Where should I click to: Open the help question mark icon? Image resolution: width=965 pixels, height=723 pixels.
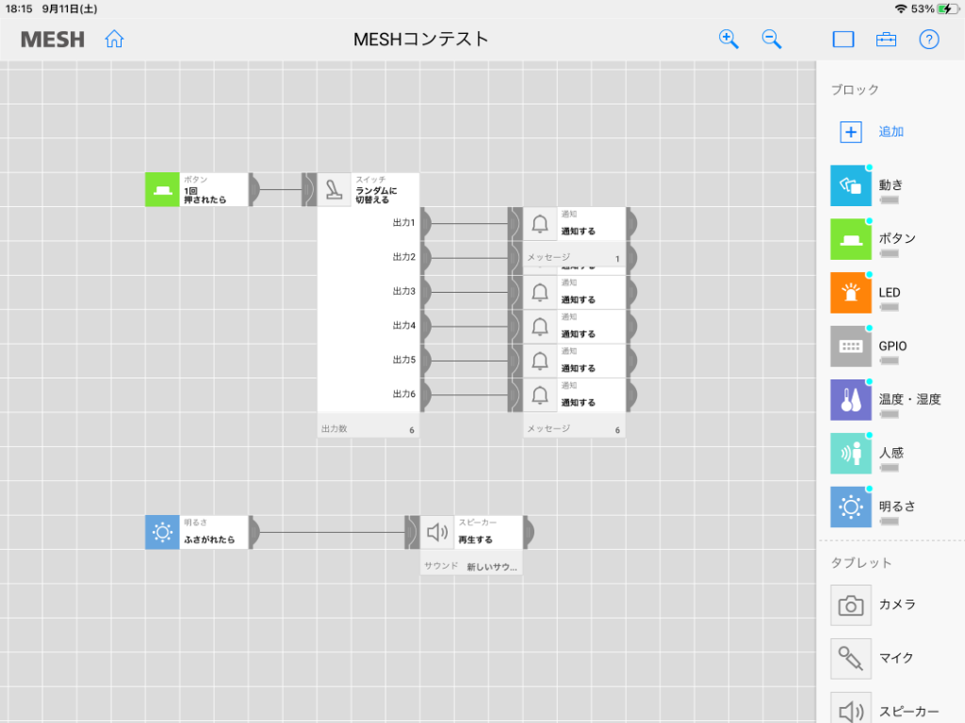[x=928, y=40]
